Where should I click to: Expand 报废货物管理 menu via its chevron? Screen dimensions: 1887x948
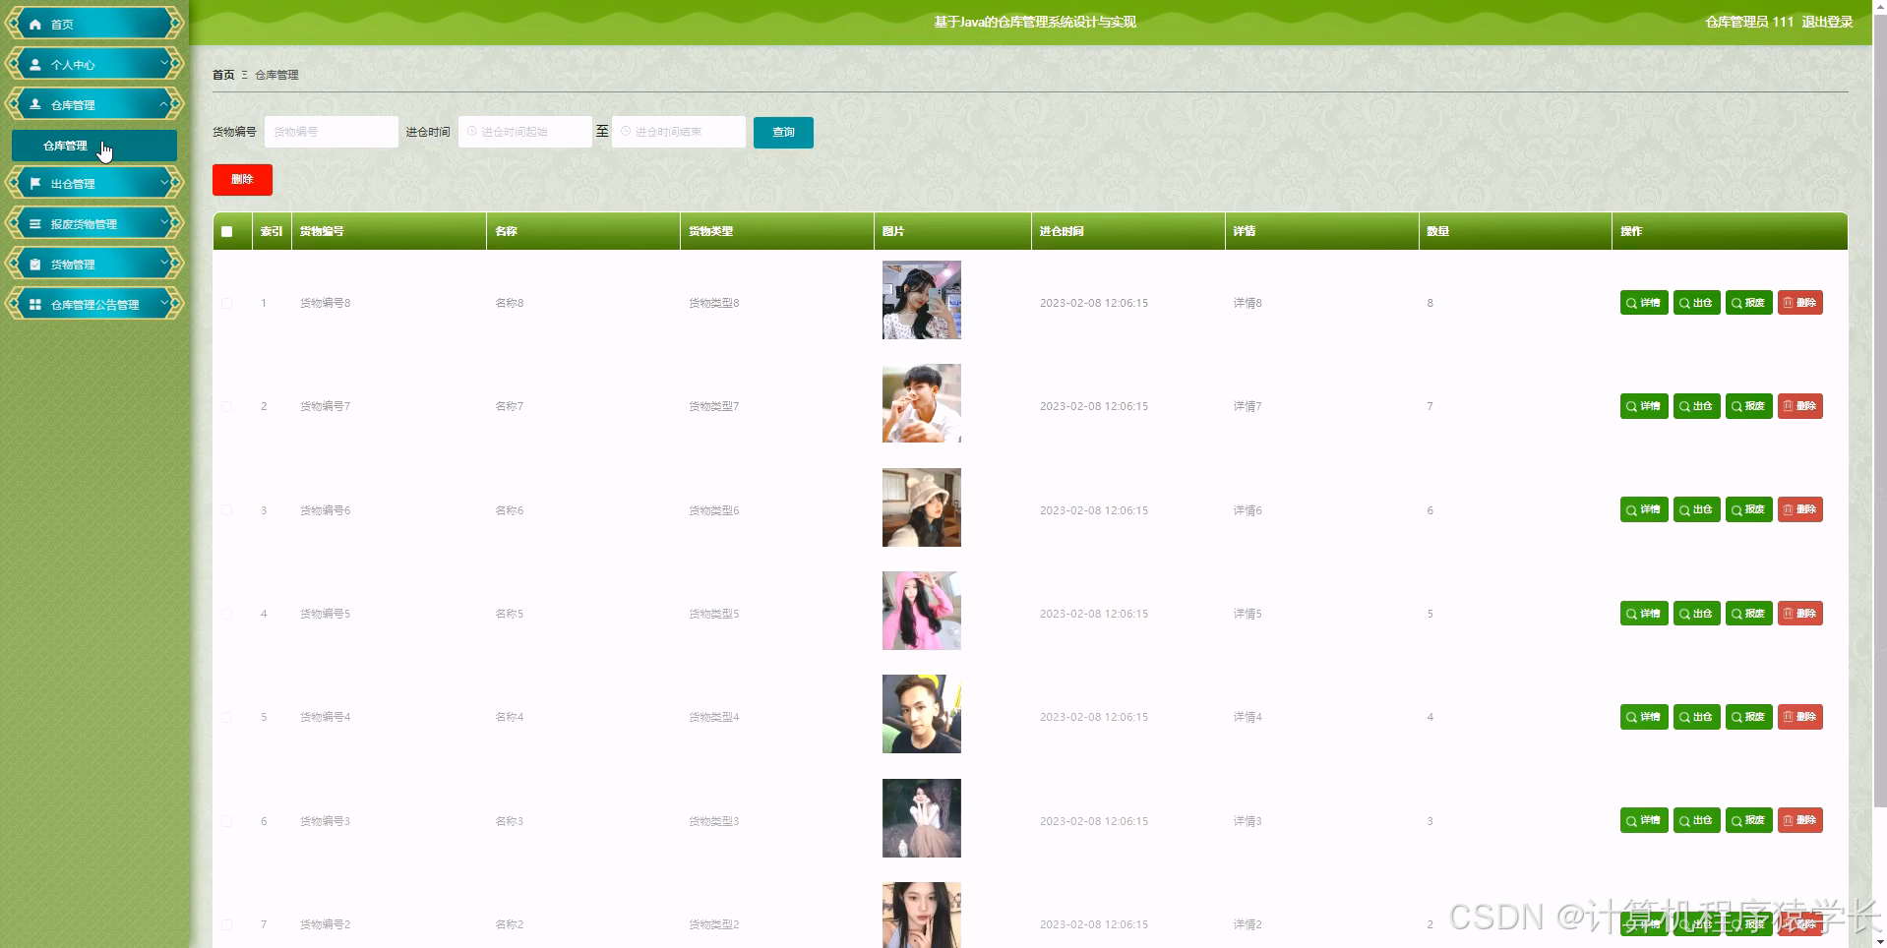pyautogui.click(x=164, y=223)
